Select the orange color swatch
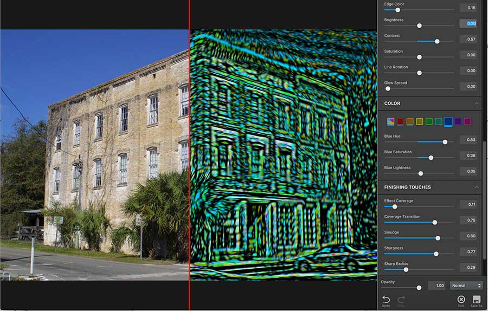 click(410, 121)
